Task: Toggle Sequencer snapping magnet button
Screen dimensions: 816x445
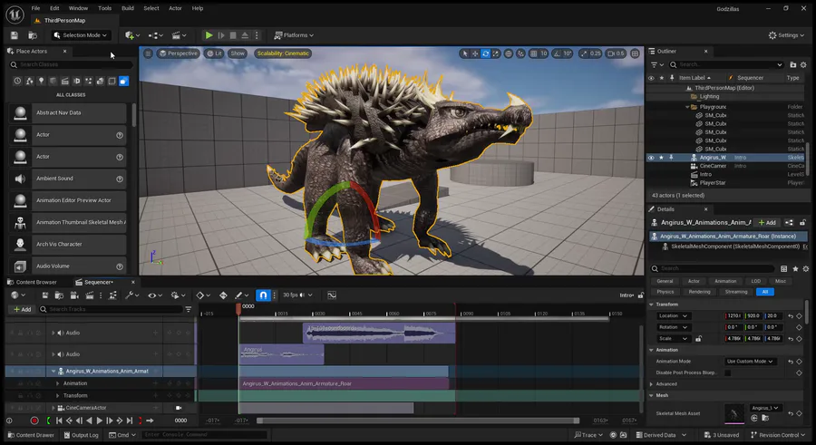Action: (263, 295)
